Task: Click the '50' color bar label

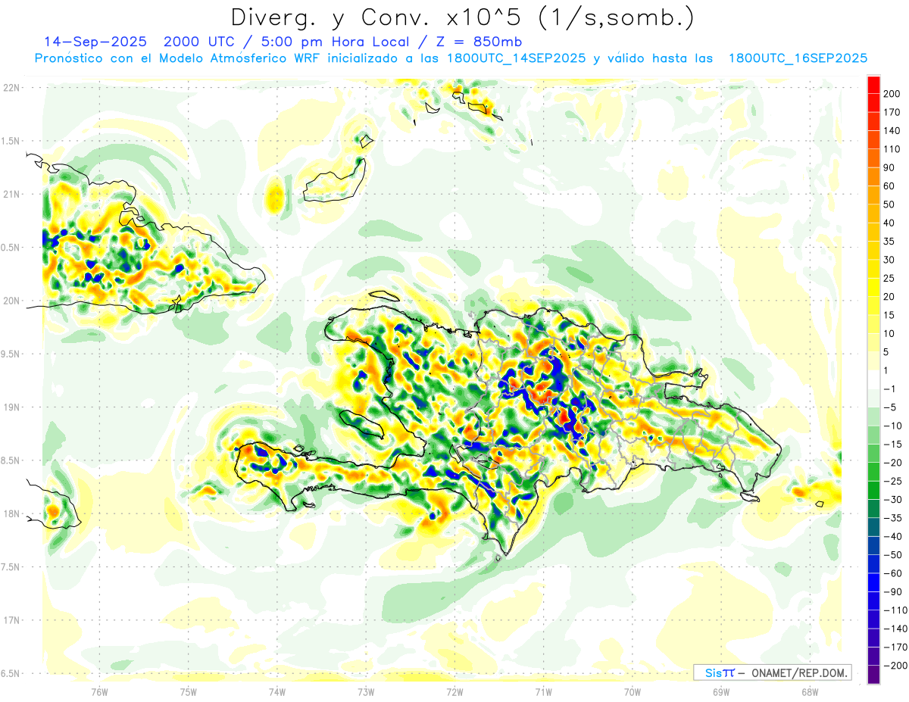Action: [889, 204]
